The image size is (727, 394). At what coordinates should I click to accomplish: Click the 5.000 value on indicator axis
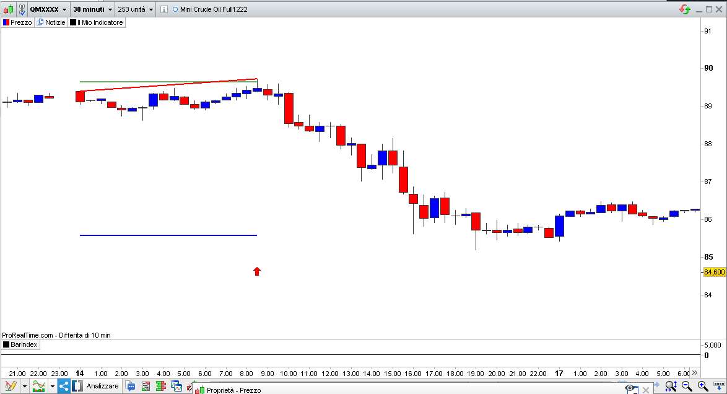point(713,345)
